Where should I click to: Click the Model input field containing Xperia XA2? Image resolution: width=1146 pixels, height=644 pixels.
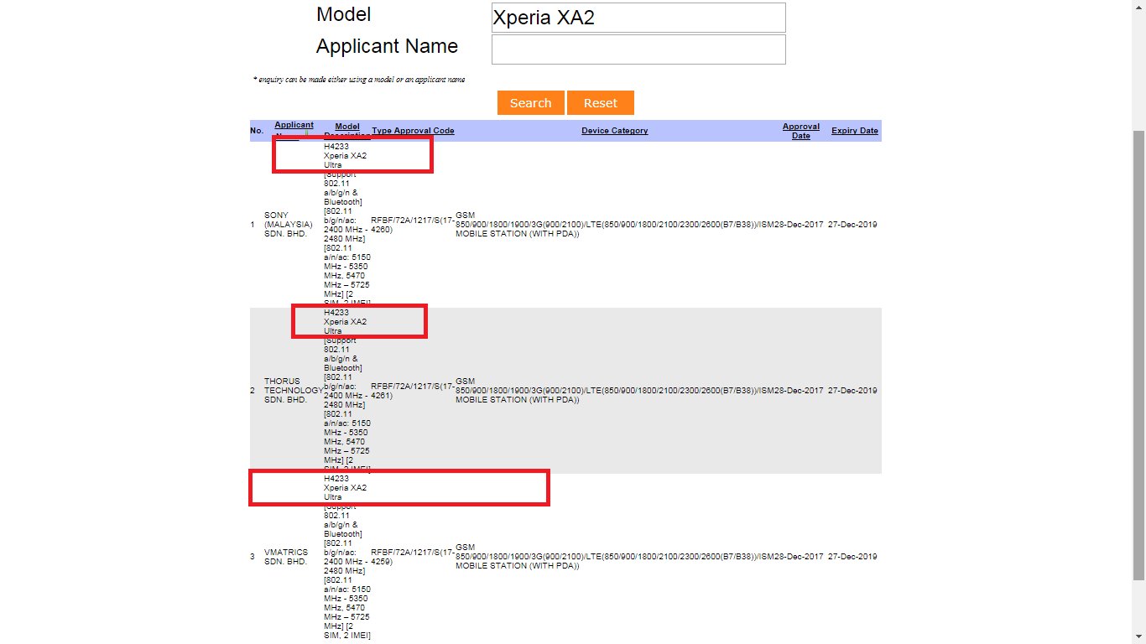point(638,18)
